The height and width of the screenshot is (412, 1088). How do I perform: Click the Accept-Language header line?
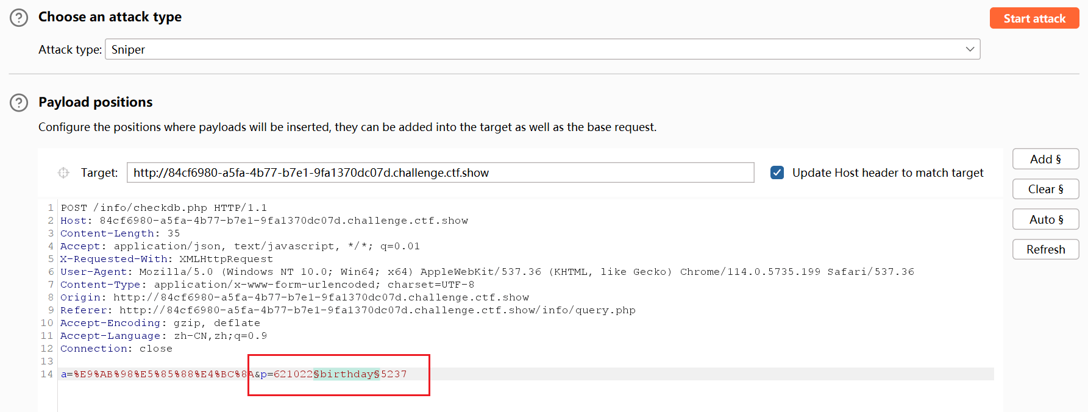[163, 336]
